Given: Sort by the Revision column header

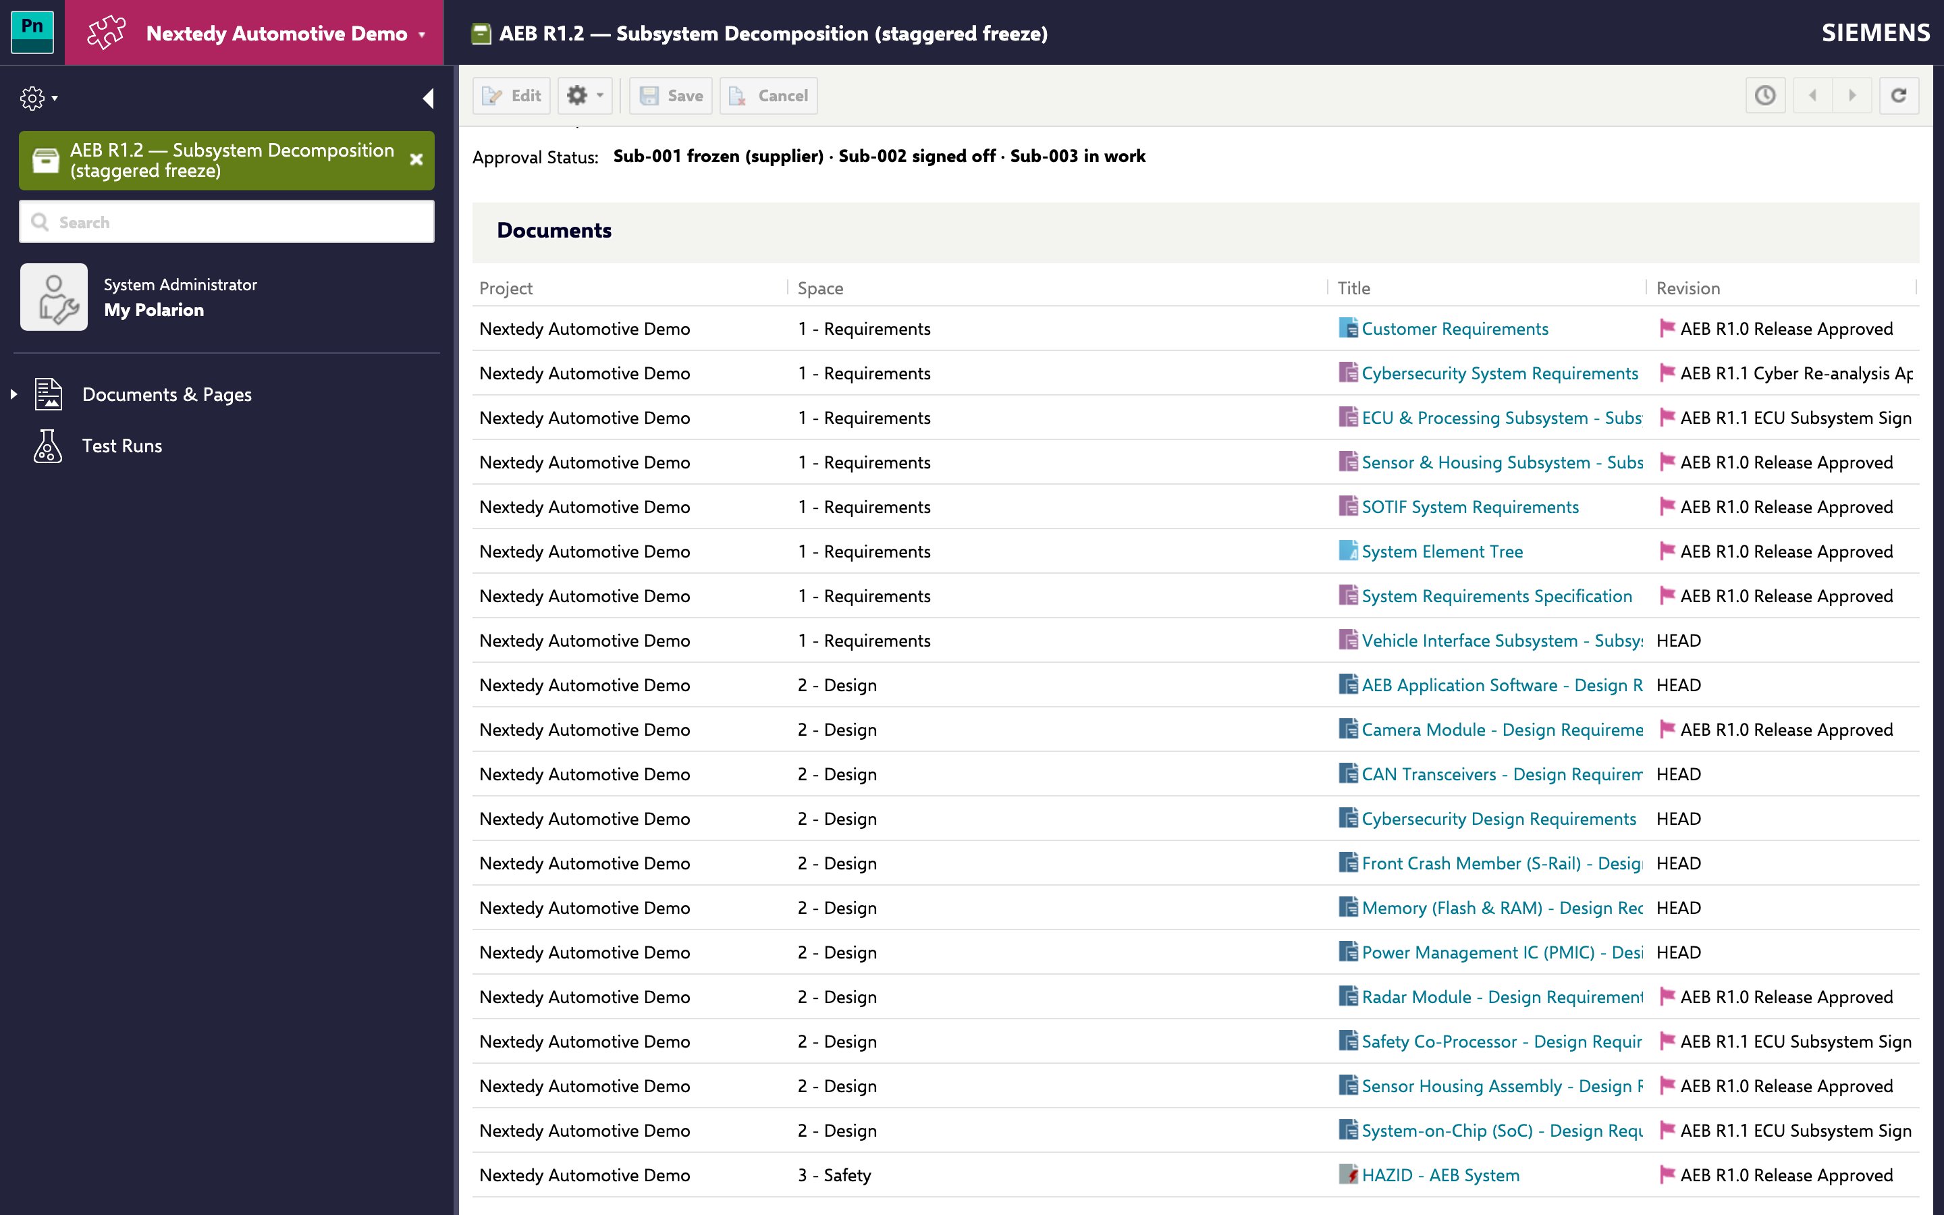Looking at the screenshot, I should pos(1687,288).
